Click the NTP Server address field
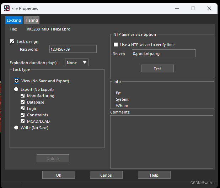 click(163, 53)
